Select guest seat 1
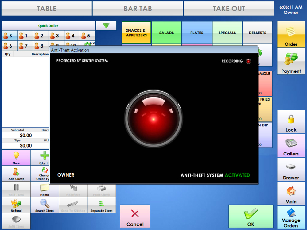The width and height of the screenshot is (307, 230). (25, 36)
